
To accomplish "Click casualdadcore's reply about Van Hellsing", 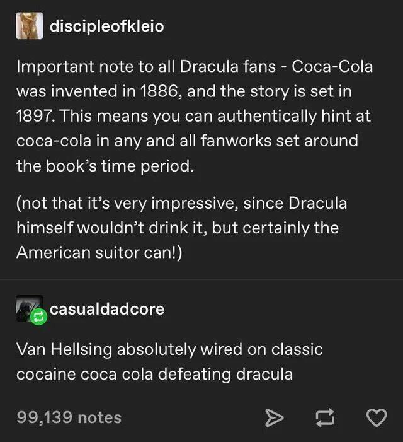I will coord(170,361).
